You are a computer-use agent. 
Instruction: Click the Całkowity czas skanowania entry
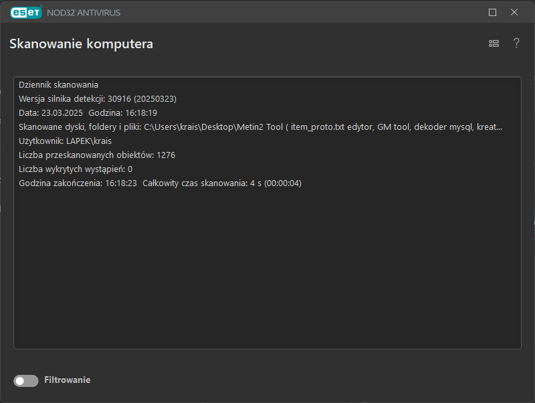[222, 183]
